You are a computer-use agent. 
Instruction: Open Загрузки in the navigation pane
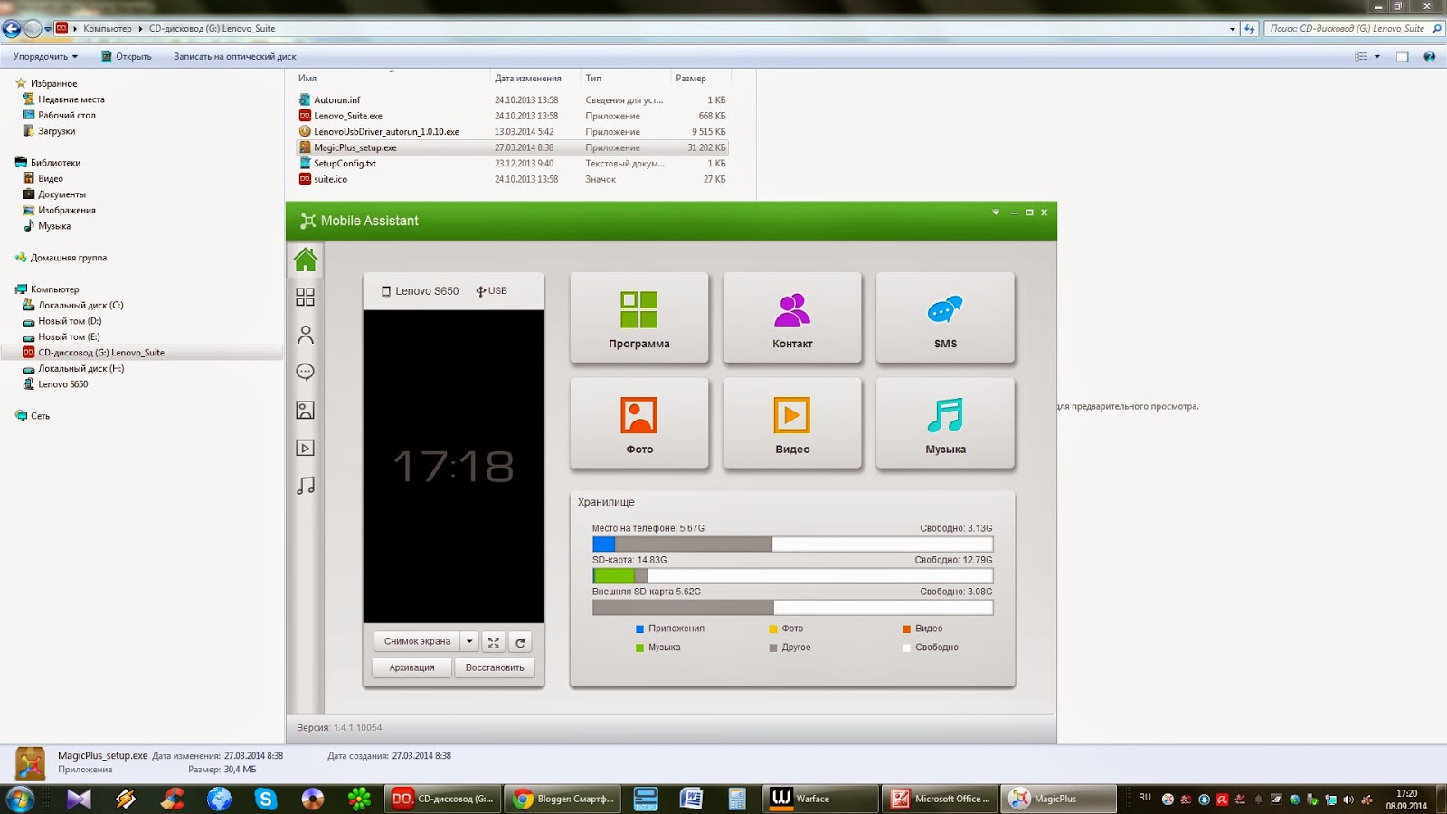tap(56, 131)
